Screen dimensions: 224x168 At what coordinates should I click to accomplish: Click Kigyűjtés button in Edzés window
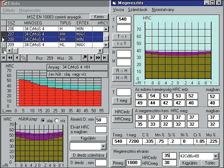point(88,138)
